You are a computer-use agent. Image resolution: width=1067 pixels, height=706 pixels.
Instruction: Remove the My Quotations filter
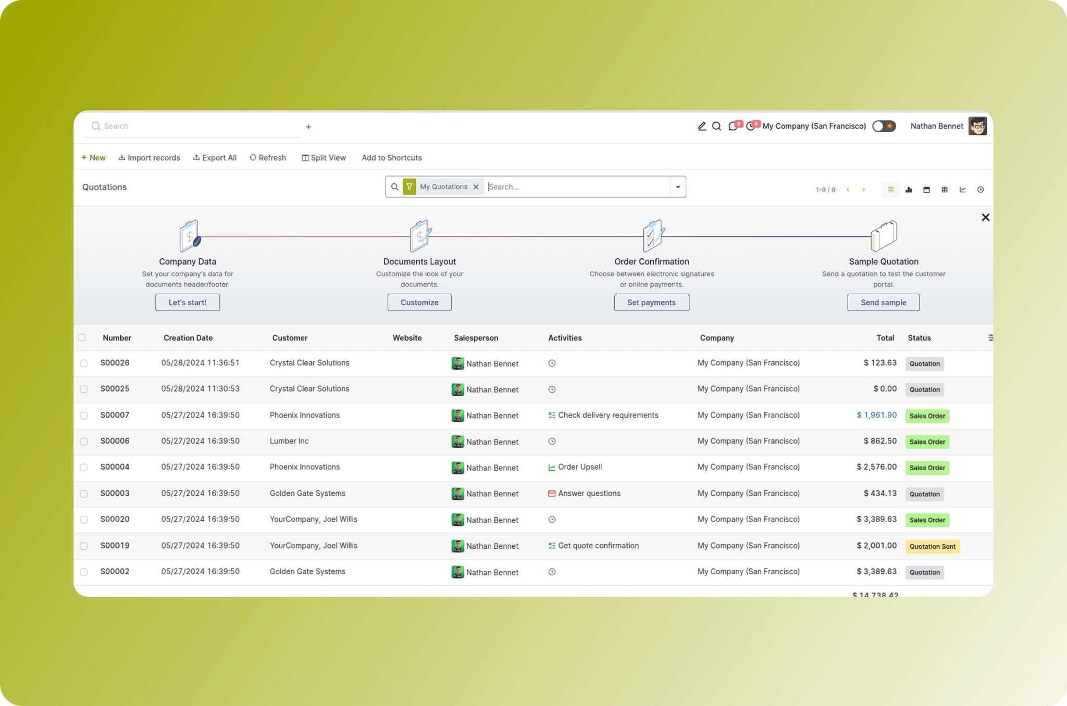point(476,187)
